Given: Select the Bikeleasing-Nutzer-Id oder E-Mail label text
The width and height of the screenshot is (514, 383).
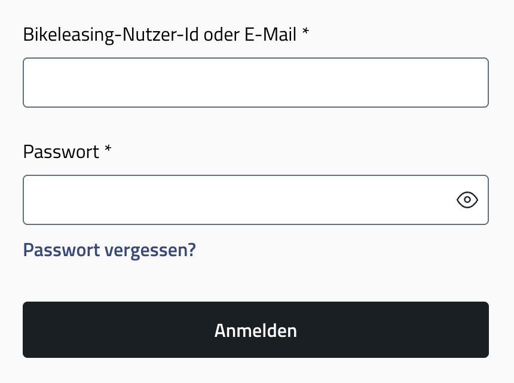Looking at the screenshot, I should 160,35.
